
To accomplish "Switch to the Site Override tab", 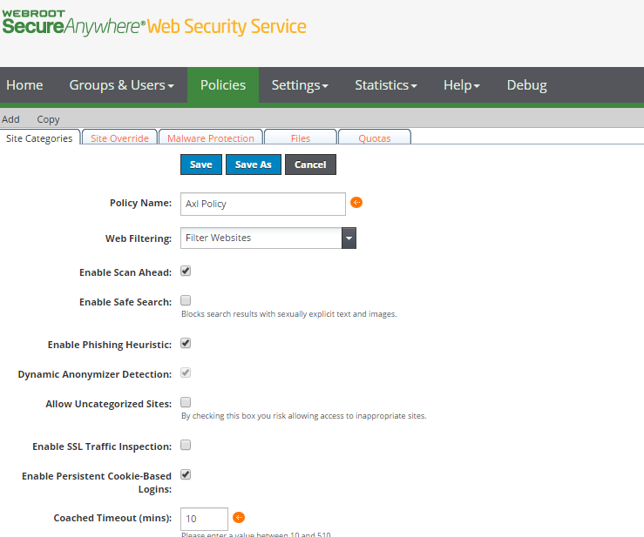I will pos(119,138).
